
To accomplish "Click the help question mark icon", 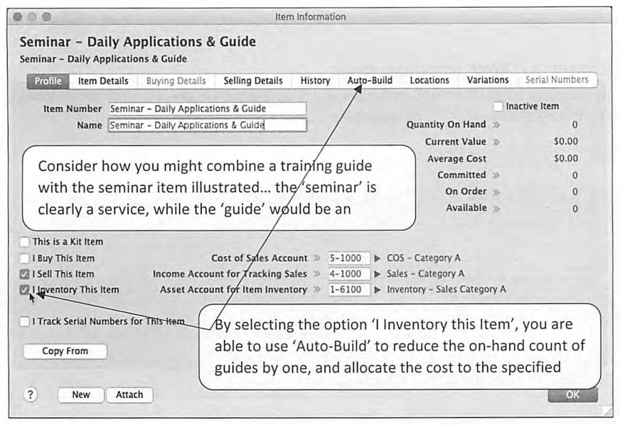I will 30,394.
